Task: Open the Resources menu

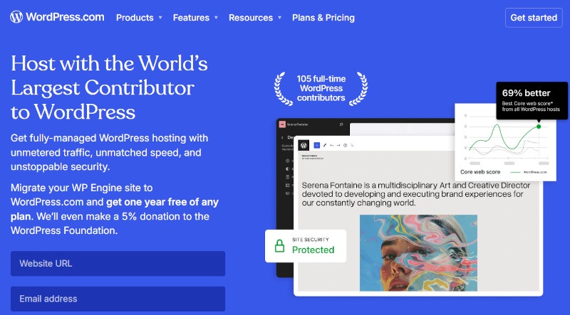Action: [x=251, y=18]
